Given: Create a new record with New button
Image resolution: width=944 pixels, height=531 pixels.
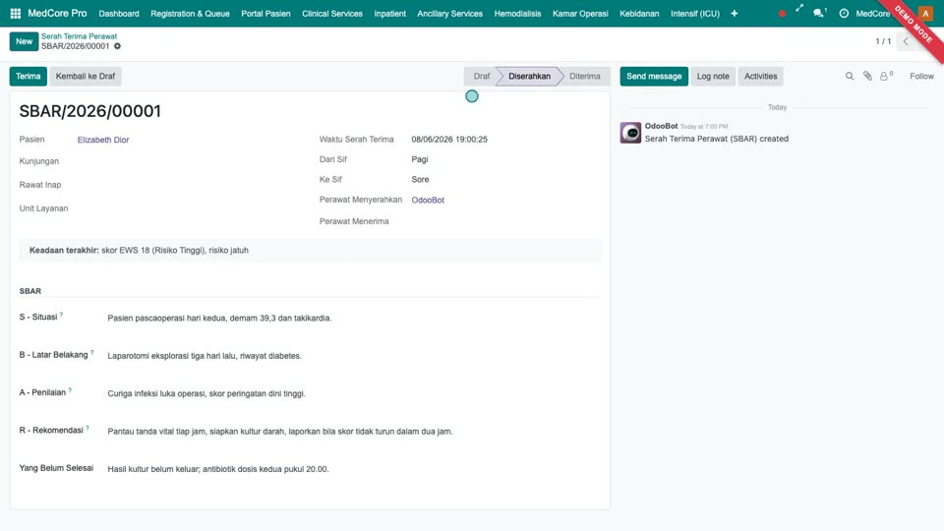Looking at the screenshot, I should (24, 41).
